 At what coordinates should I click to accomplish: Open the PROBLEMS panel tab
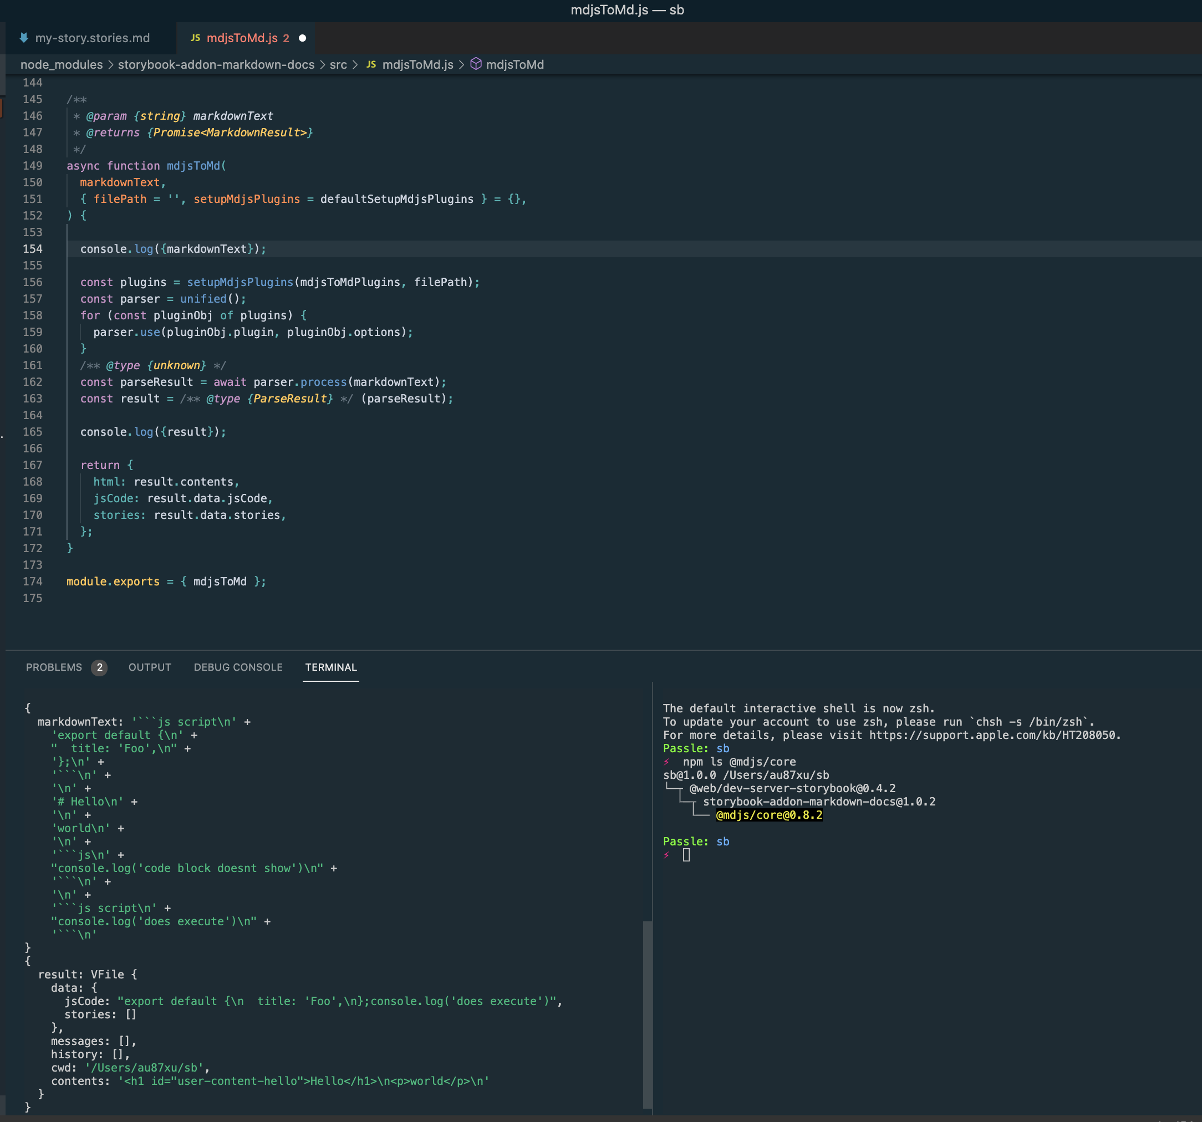pyautogui.click(x=53, y=667)
